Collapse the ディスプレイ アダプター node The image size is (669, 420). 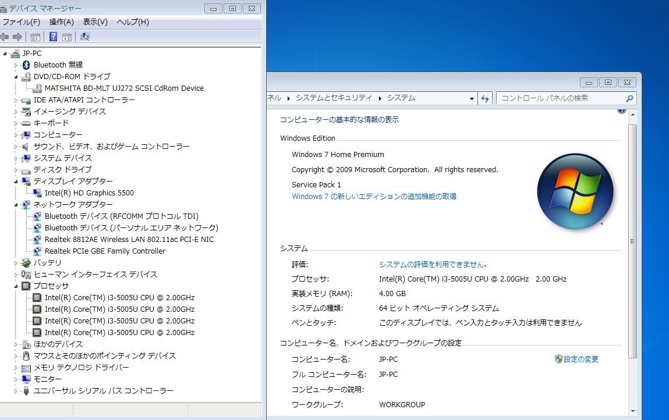16,181
